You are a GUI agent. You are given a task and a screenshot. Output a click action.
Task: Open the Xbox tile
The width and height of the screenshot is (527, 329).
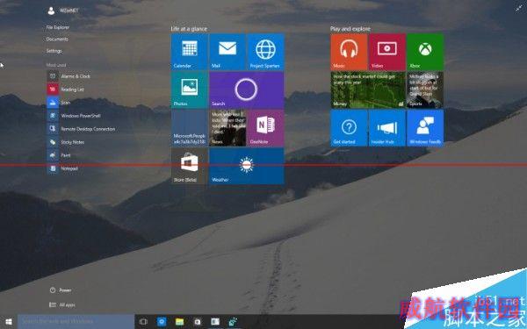click(425, 52)
